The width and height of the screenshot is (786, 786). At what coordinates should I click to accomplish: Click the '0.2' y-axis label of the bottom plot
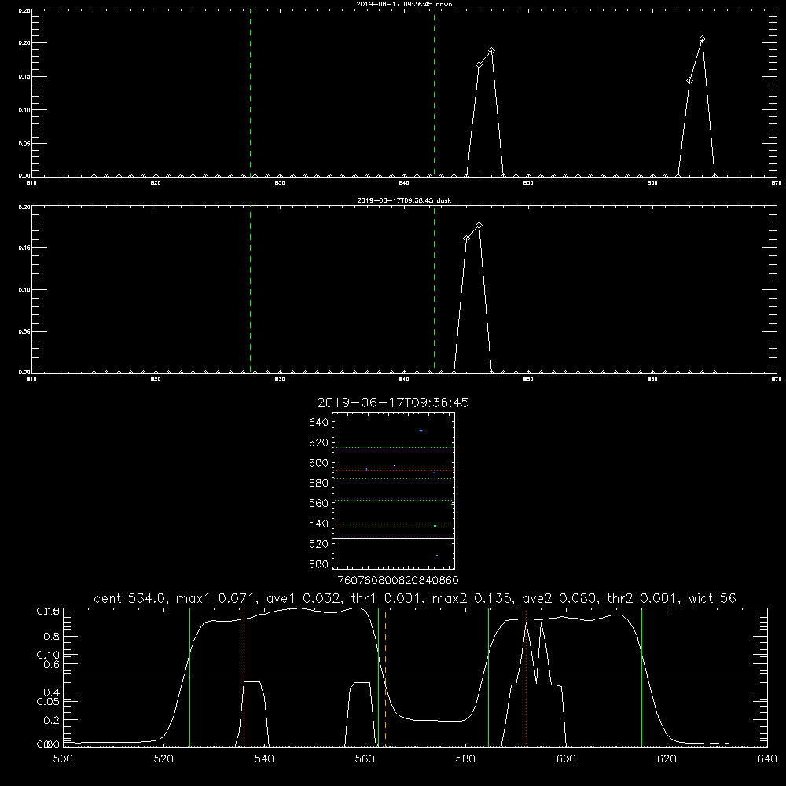52,720
